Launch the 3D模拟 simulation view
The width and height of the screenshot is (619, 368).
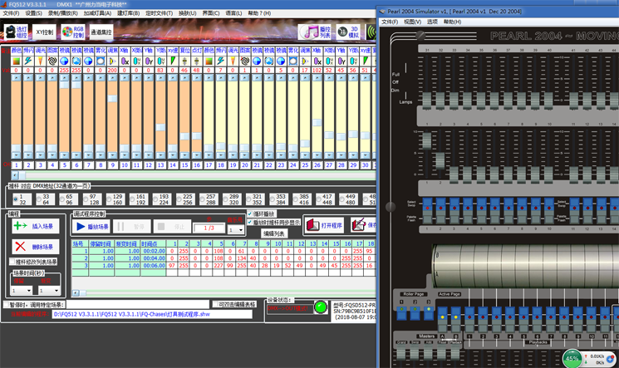(352, 32)
